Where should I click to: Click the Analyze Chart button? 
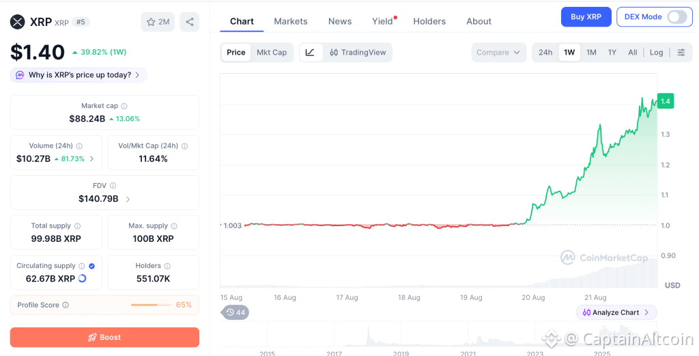point(616,312)
